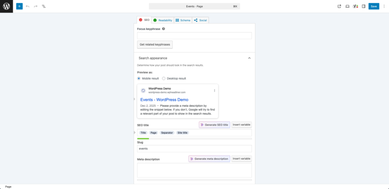Click the Focus keyphrase input field
Viewport: 389px width, 189px height.
(x=194, y=36)
